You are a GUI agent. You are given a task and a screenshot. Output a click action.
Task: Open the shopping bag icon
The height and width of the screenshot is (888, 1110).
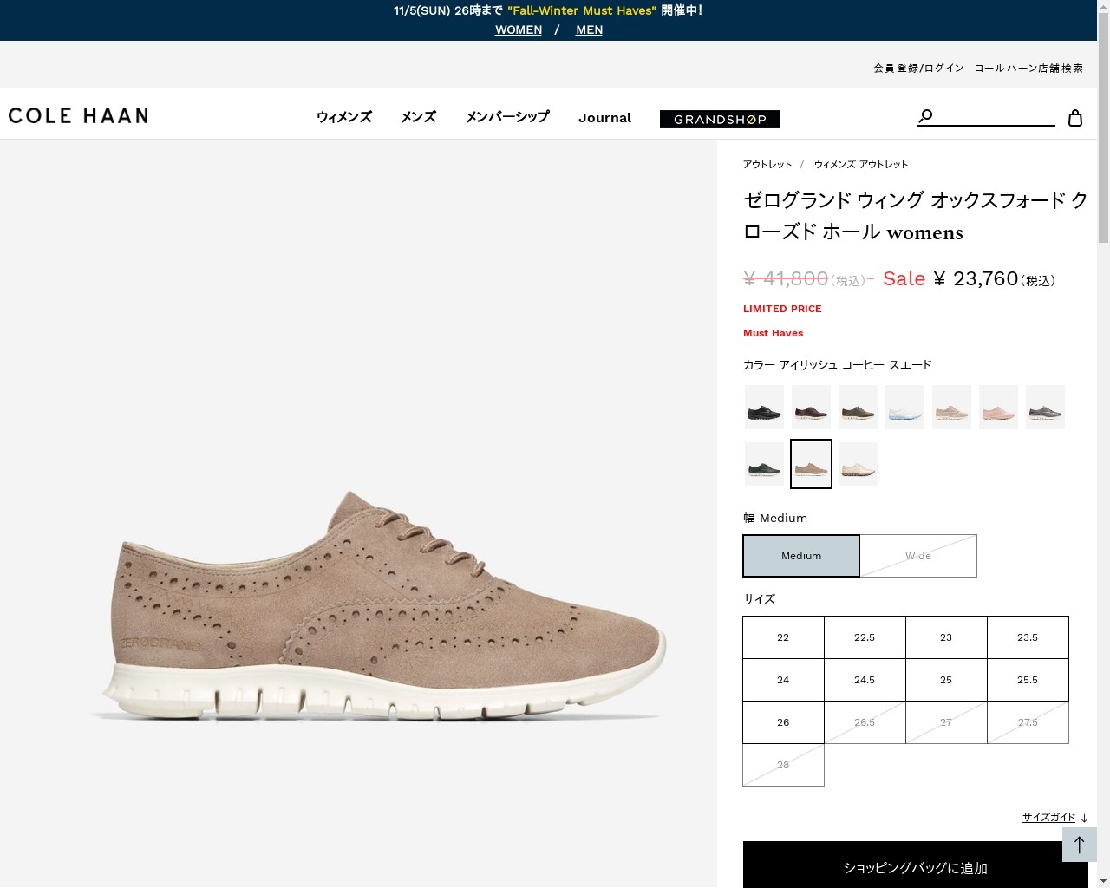click(x=1075, y=118)
